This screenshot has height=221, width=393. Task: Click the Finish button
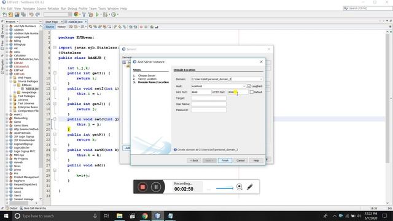pos(225,160)
